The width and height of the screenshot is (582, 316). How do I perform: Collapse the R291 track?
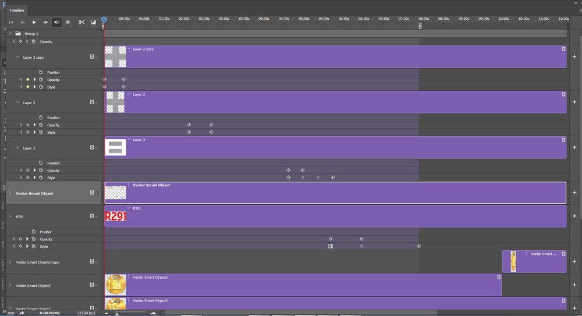10,216
